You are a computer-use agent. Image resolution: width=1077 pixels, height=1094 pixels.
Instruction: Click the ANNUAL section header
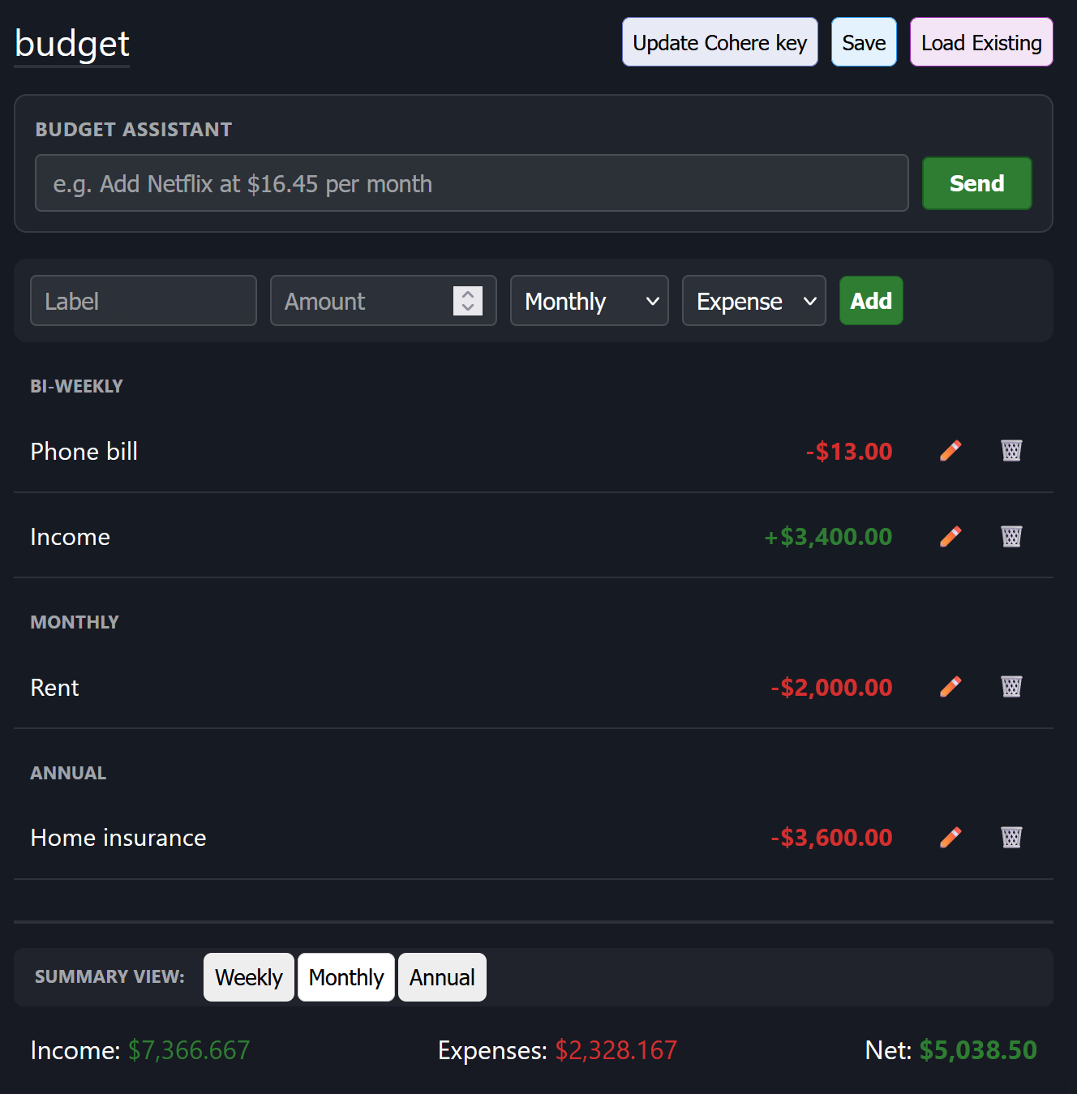(x=68, y=773)
